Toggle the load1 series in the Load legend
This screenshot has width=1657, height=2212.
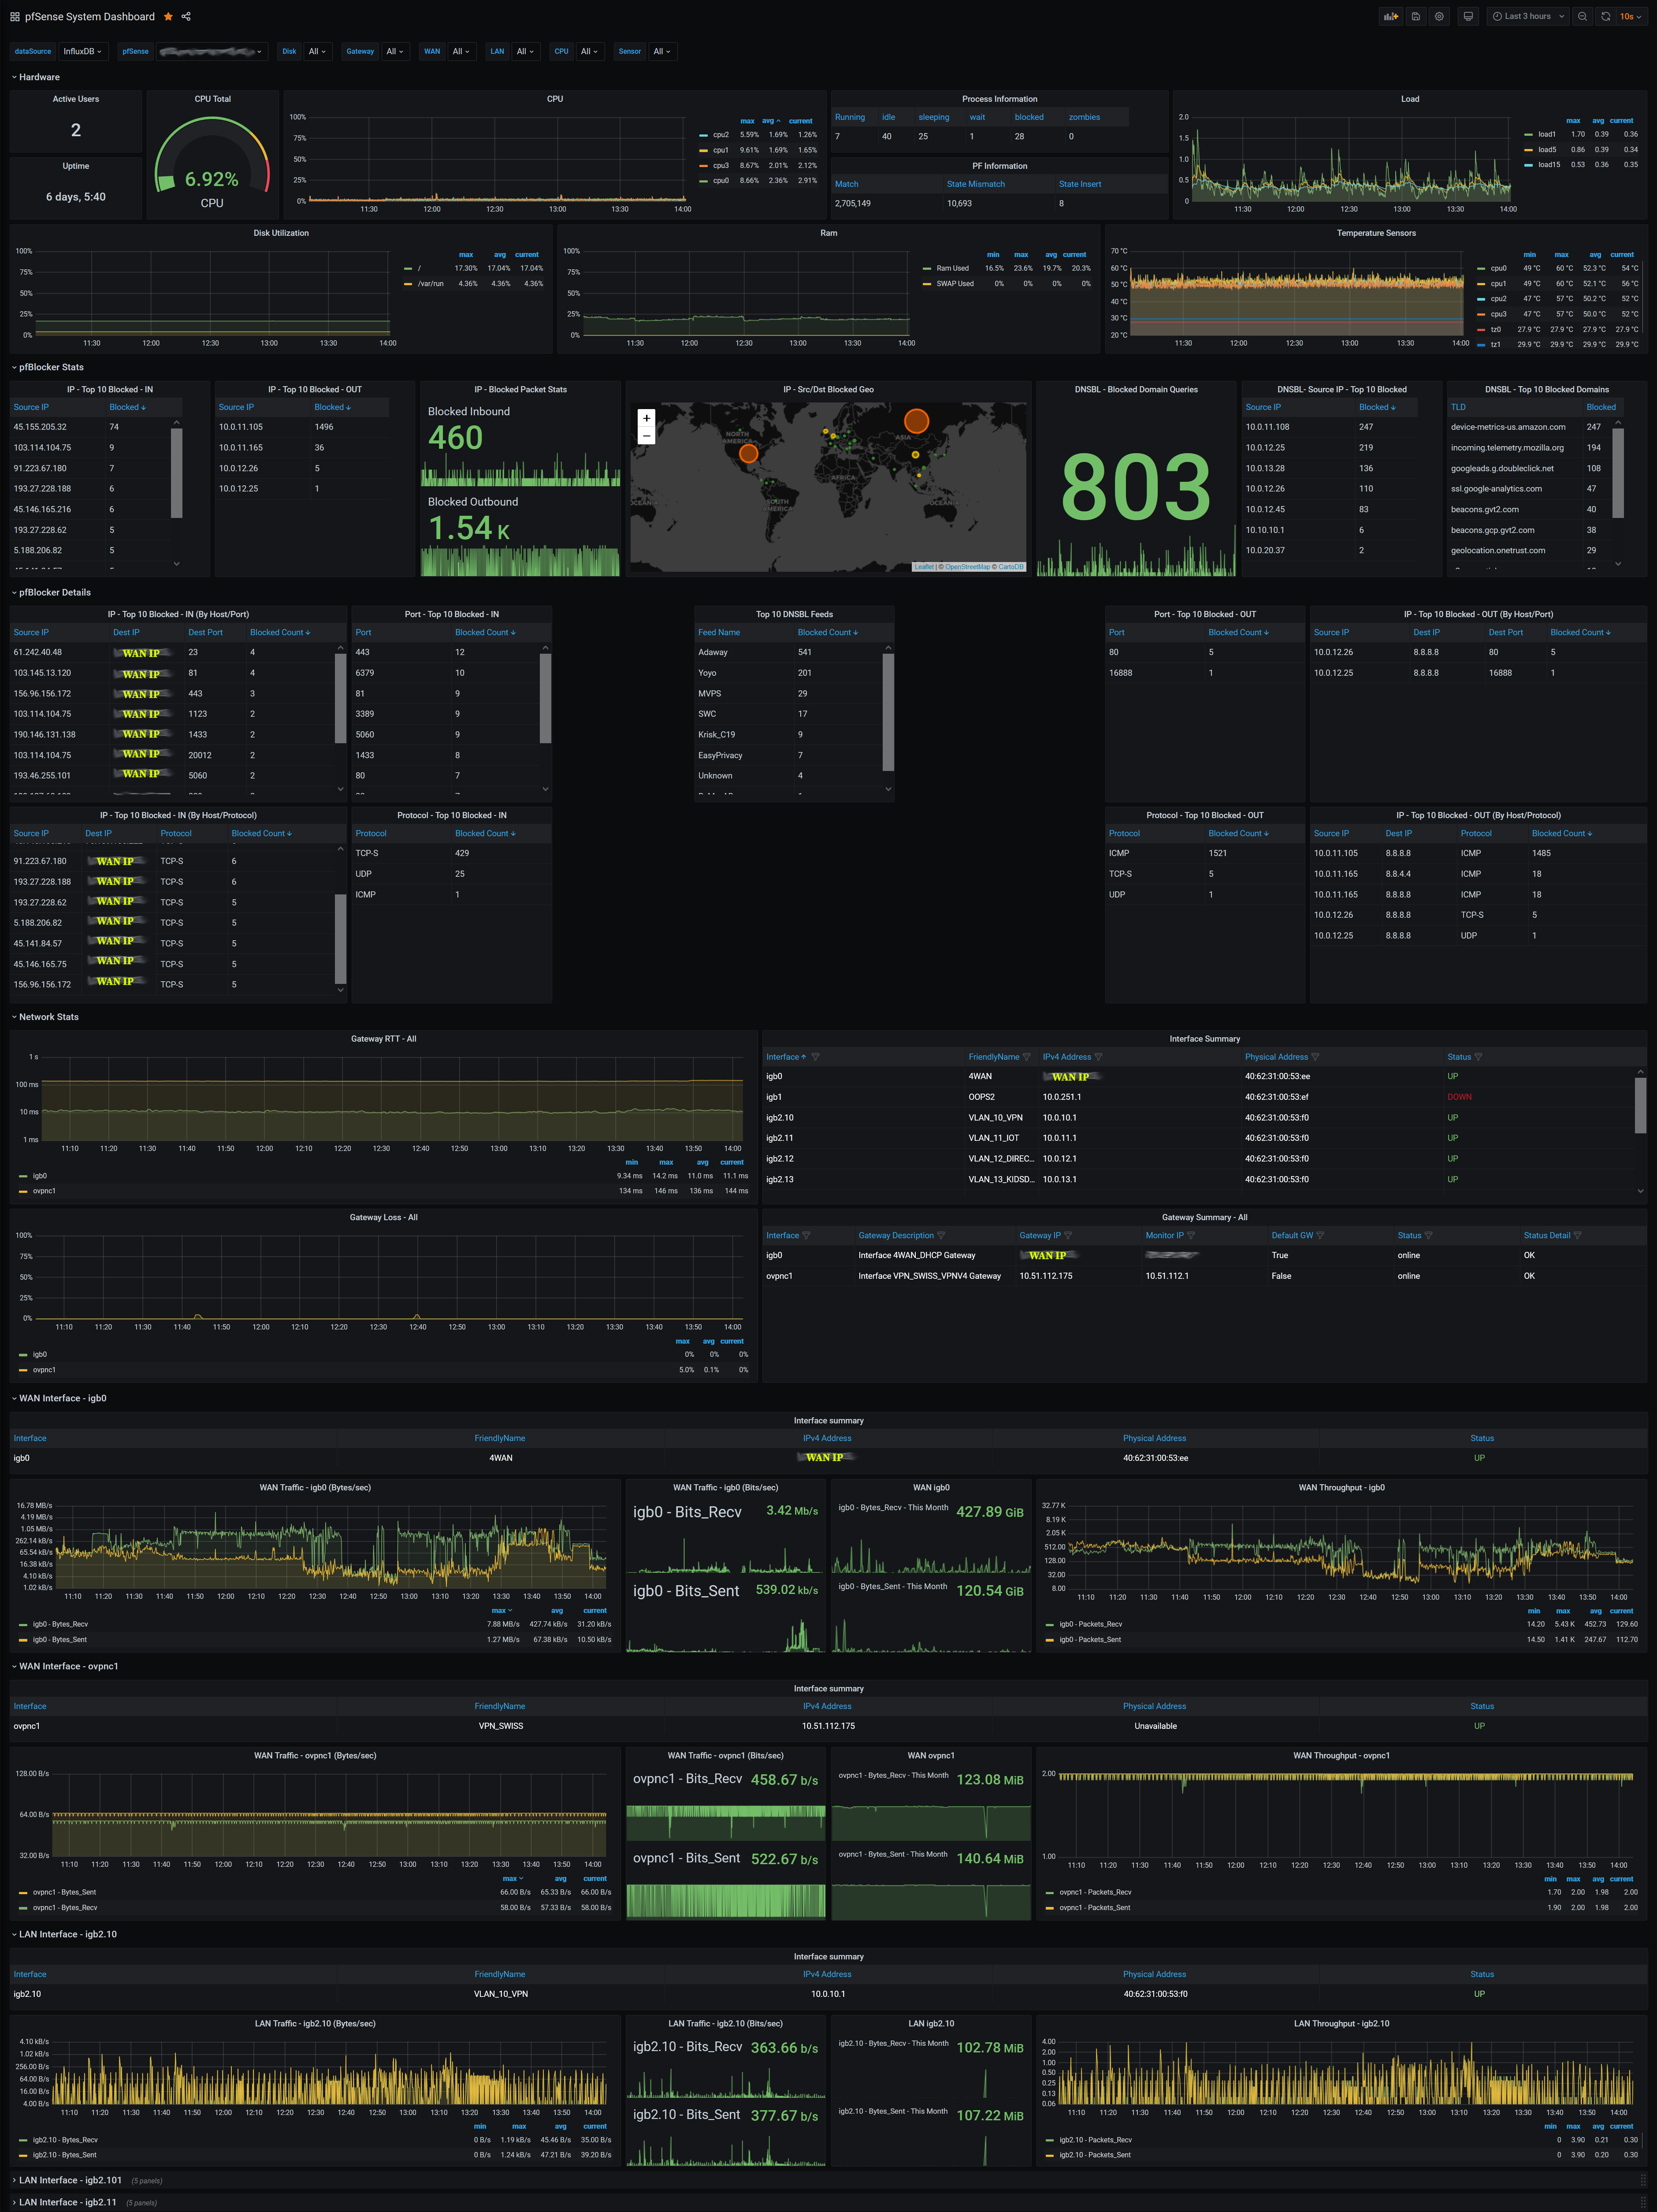point(1546,134)
